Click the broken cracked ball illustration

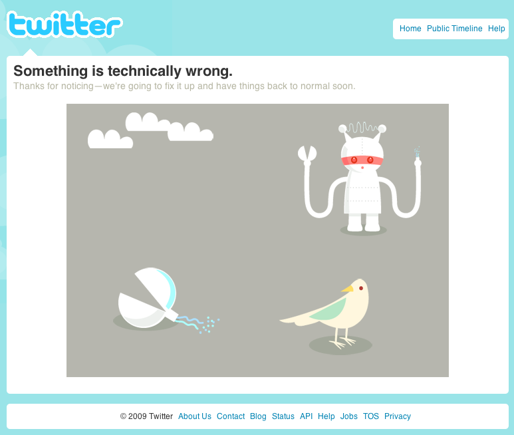pyautogui.click(x=148, y=297)
